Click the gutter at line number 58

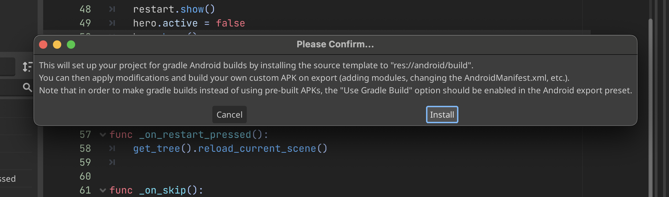click(x=85, y=149)
